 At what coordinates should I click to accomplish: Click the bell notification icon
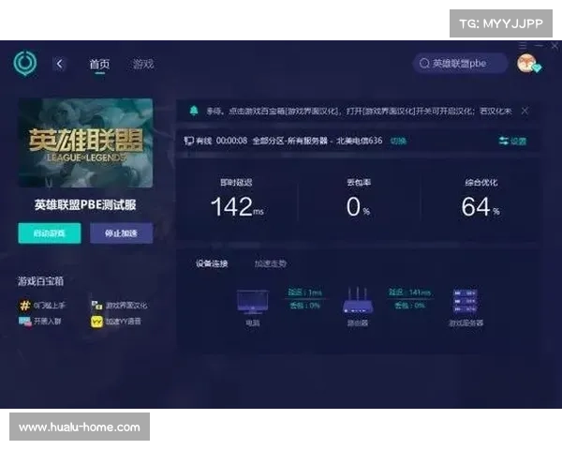click(x=194, y=111)
